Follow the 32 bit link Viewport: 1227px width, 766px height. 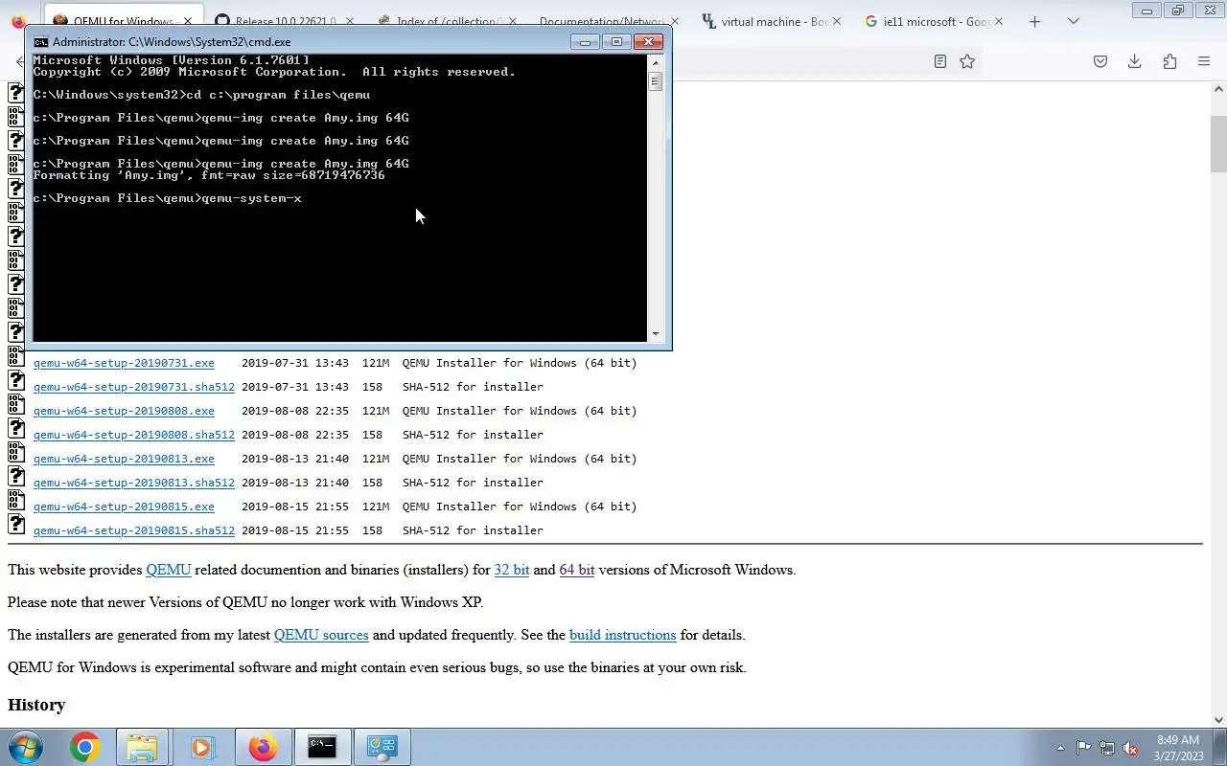pos(512,570)
